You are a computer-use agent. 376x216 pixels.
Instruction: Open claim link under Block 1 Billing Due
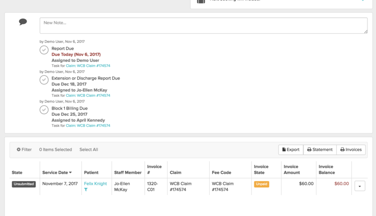click(x=88, y=125)
